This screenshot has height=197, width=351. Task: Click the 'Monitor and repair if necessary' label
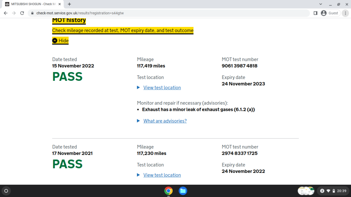[x=183, y=103]
